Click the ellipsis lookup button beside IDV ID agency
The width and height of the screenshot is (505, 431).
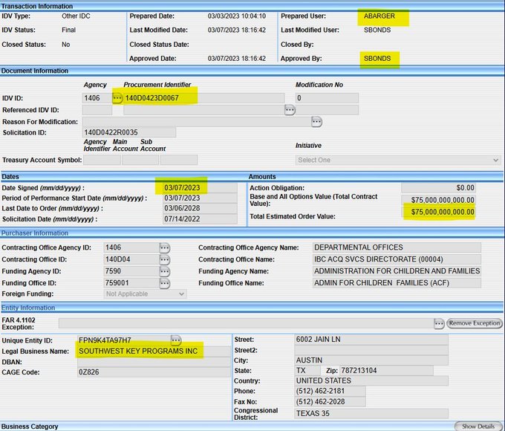point(117,98)
